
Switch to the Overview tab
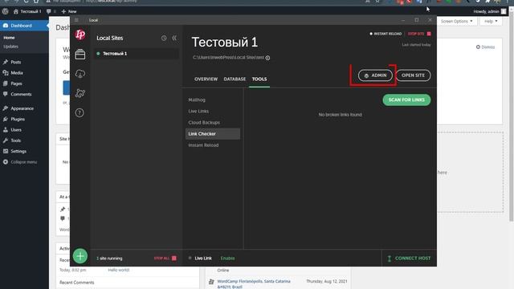pos(206,79)
